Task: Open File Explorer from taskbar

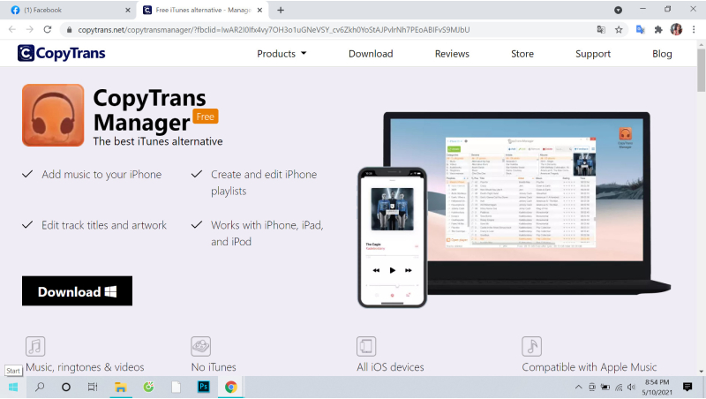Action: pos(120,387)
